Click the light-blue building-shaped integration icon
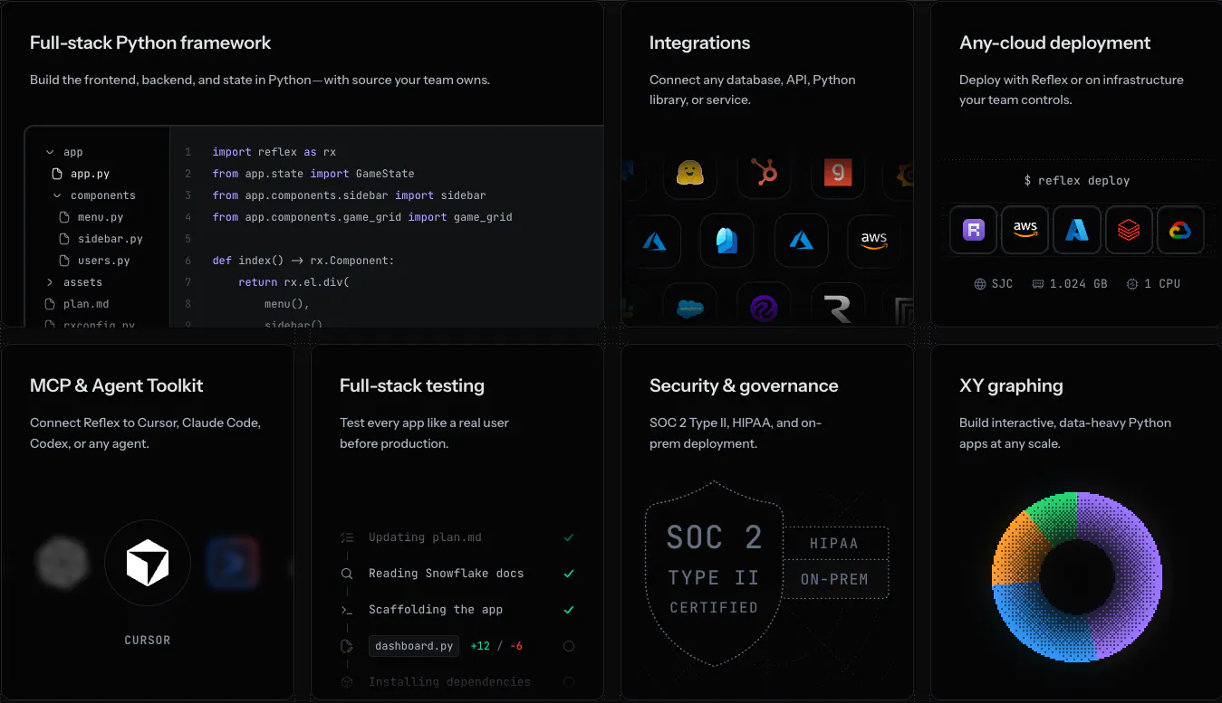Image resolution: width=1222 pixels, height=703 pixels. click(726, 240)
